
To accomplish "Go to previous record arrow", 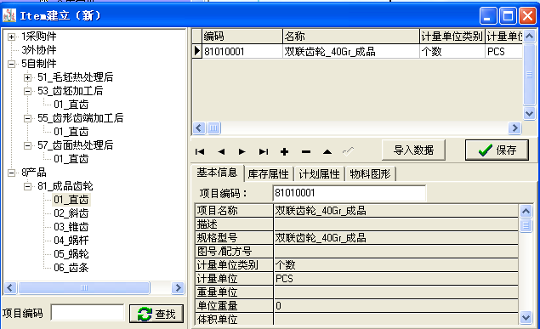I will (221, 152).
